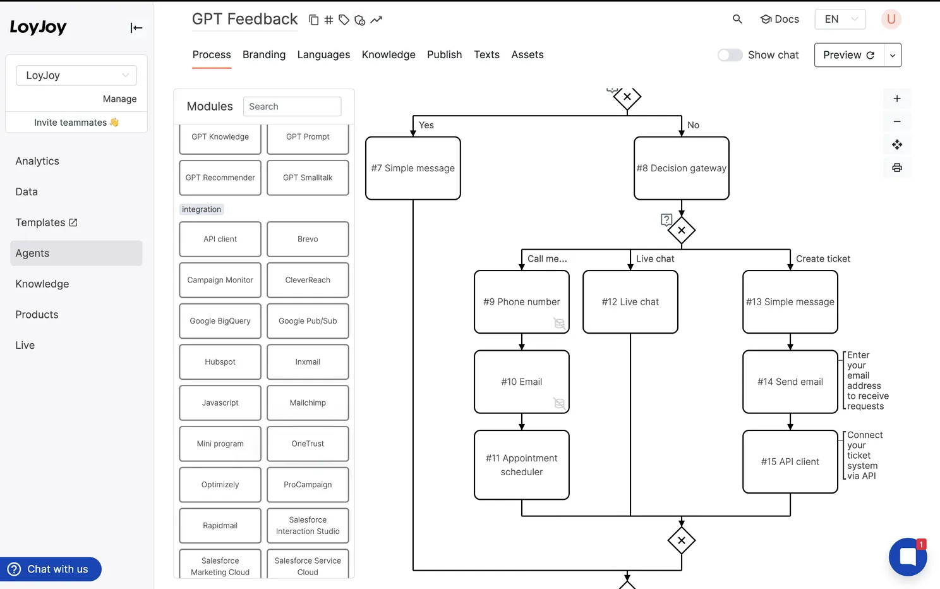
Task: Click the hash icon beside the flow title
Action: [328, 20]
